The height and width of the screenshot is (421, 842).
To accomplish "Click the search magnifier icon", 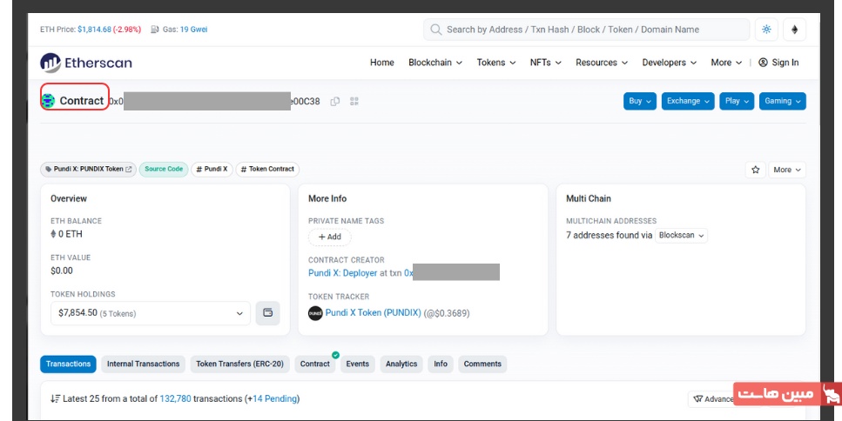I will [436, 30].
